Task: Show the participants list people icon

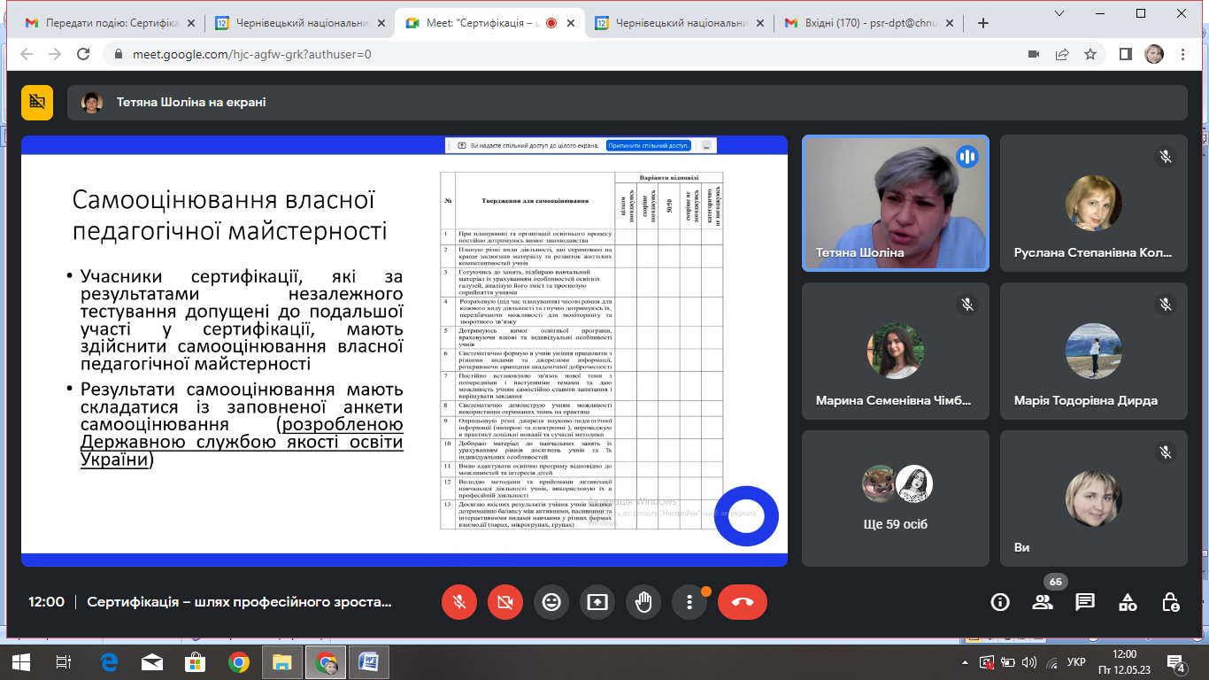Action: (1043, 602)
